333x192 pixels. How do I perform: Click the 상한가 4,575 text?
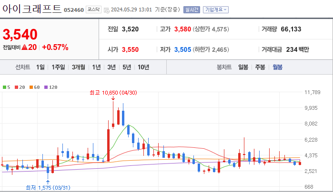tap(211, 29)
